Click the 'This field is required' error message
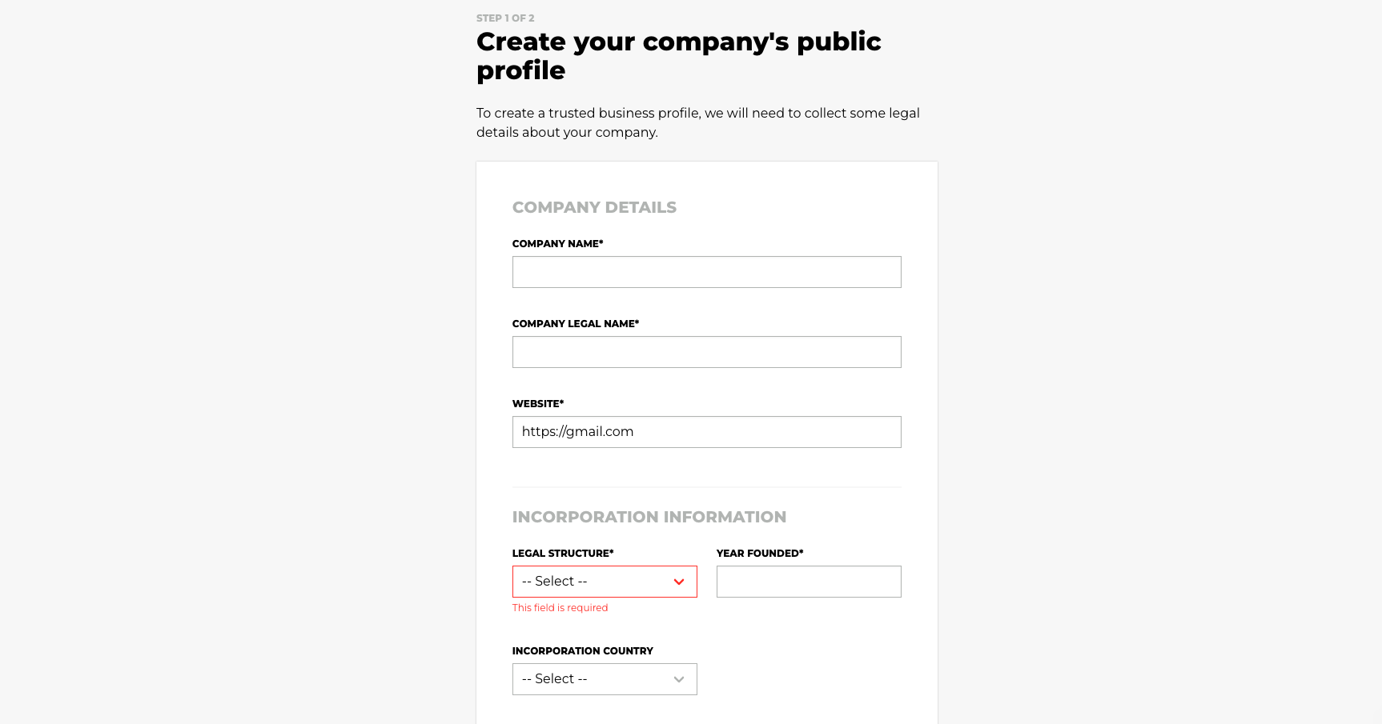This screenshot has height=724, width=1382. [x=560, y=608]
